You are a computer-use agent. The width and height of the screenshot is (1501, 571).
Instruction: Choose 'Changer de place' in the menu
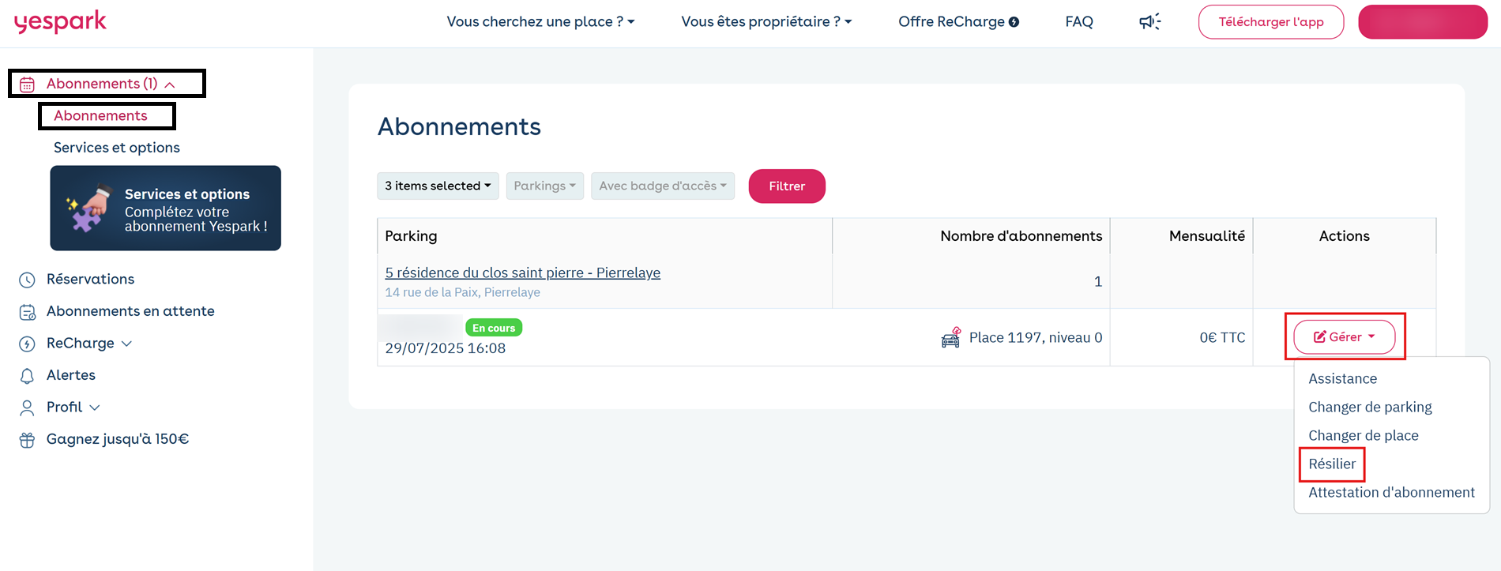pyautogui.click(x=1363, y=435)
